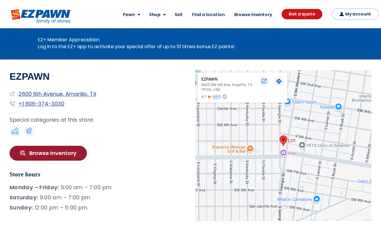381x238 pixels.
Task: Click the EZPAWN title in map card
Action: (209, 79)
